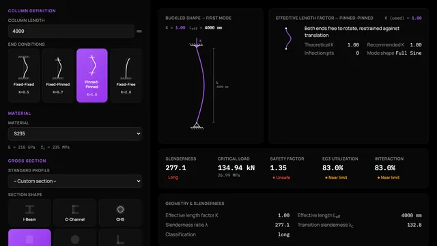
Task: Choose the L-angle section shape
Action: 120,238
